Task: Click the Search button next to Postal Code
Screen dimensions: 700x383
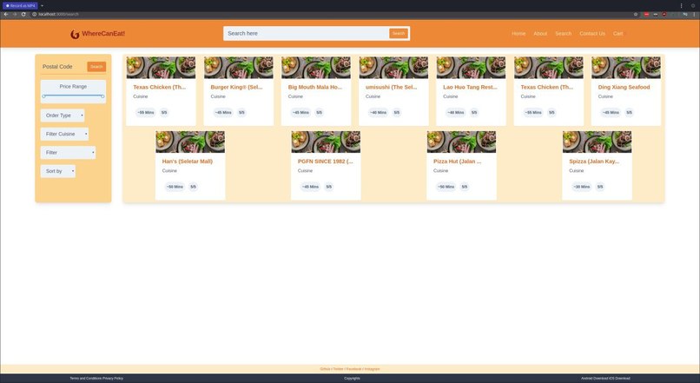Action: tap(96, 67)
